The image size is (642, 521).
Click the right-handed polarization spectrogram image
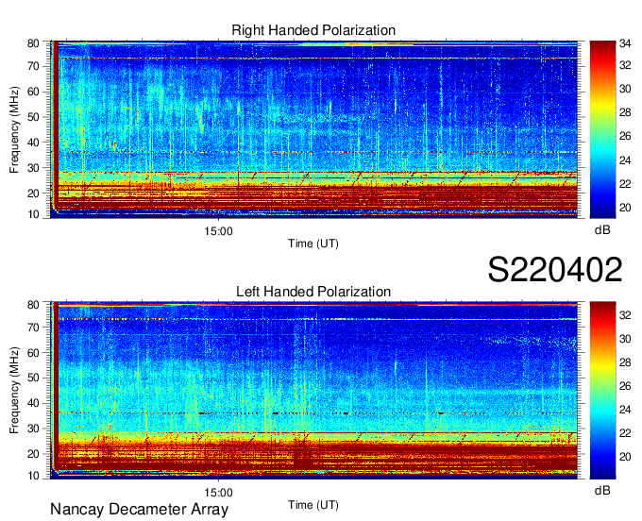(313, 129)
